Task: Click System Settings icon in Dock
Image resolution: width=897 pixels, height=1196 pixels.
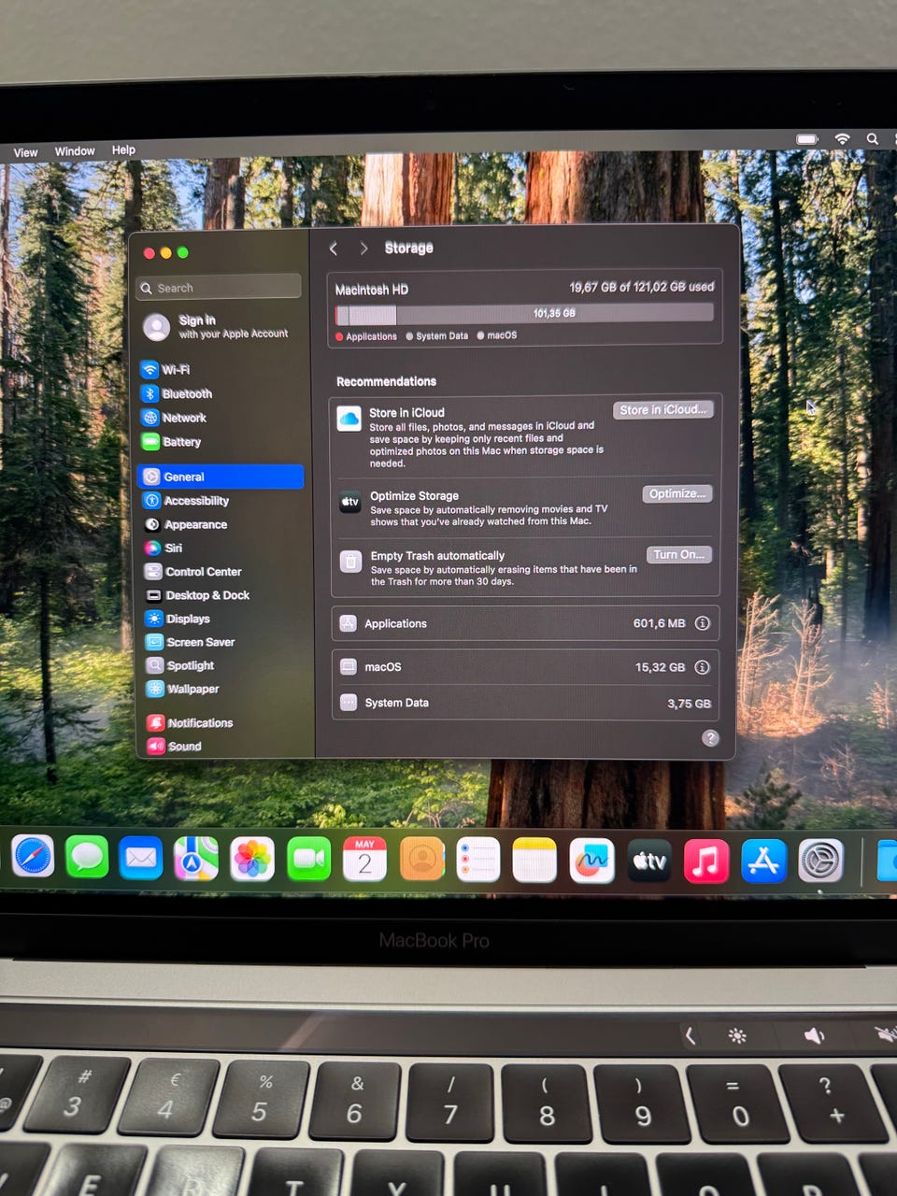Action: point(821,861)
